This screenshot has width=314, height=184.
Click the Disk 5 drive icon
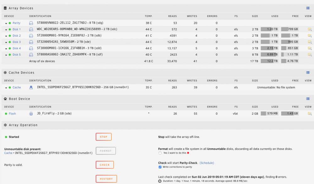(31, 55)
